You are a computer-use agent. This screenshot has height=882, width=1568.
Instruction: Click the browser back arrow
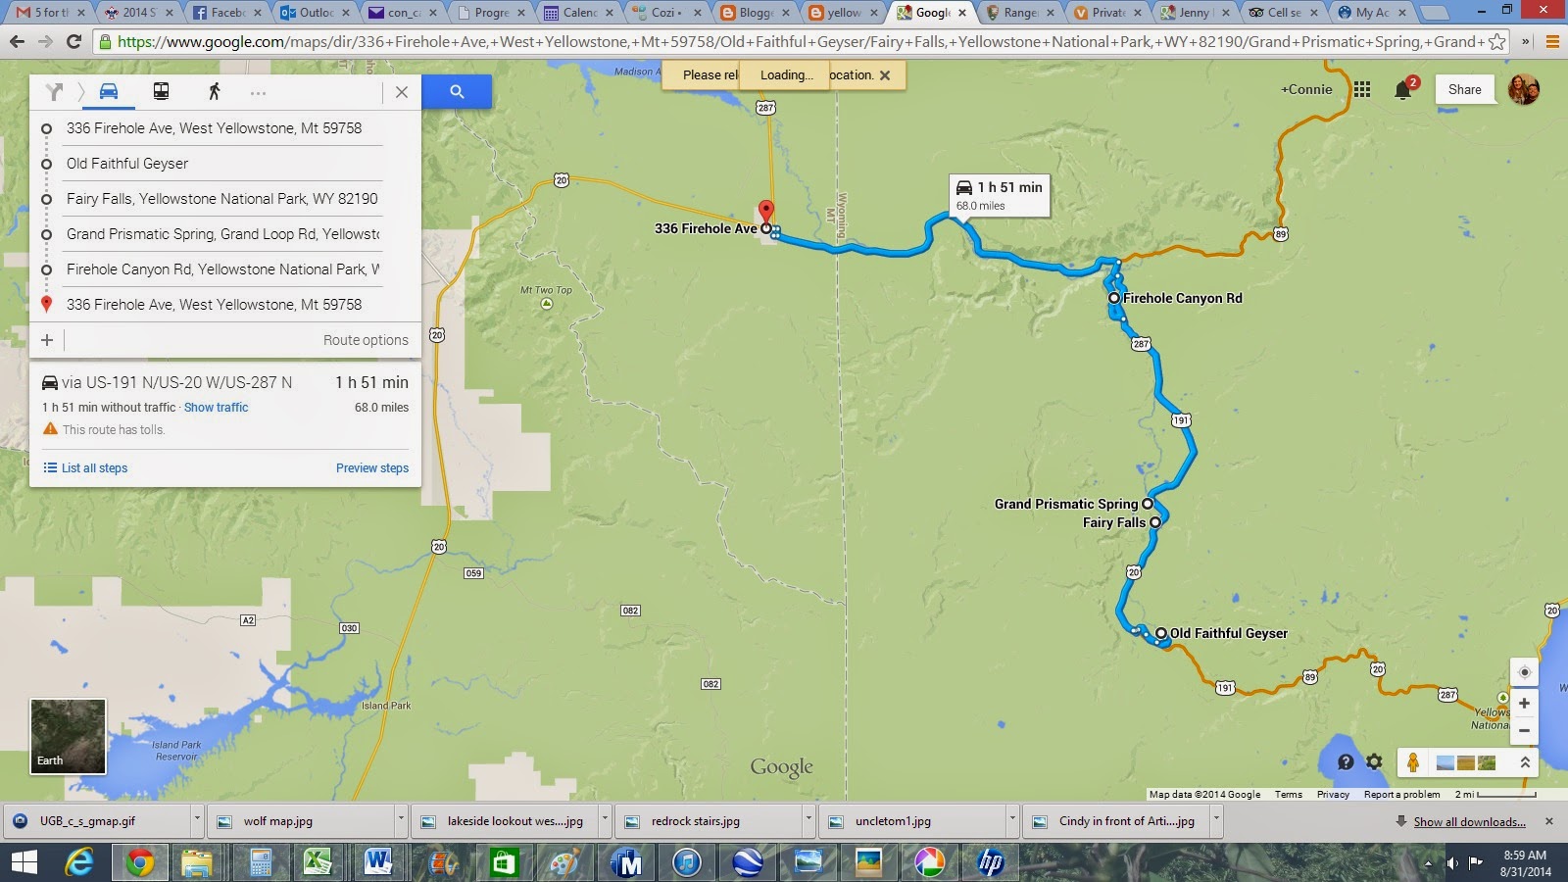(x=17, y=42)
